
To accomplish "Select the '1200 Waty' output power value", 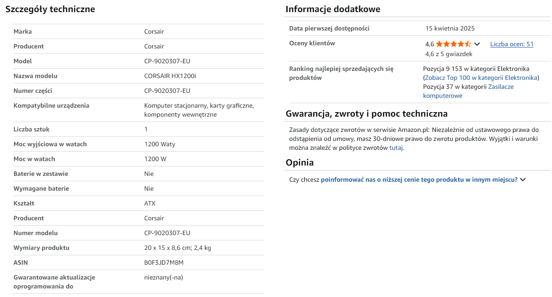I will (x=160, y=144).
